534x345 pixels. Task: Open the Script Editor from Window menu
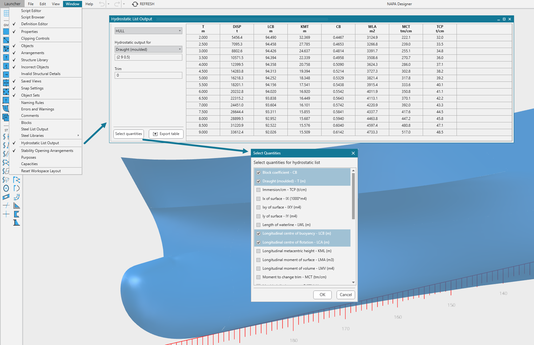(31, 11)
